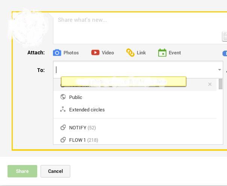Select the FLOW 1 (218) circle
227x186 pixels.
83,140
